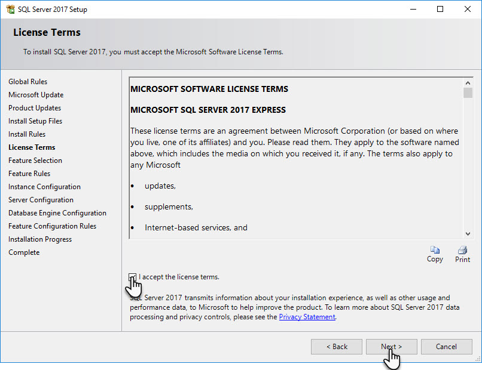Select the Feature Configuration Rules step

click(x=52, y=226)
